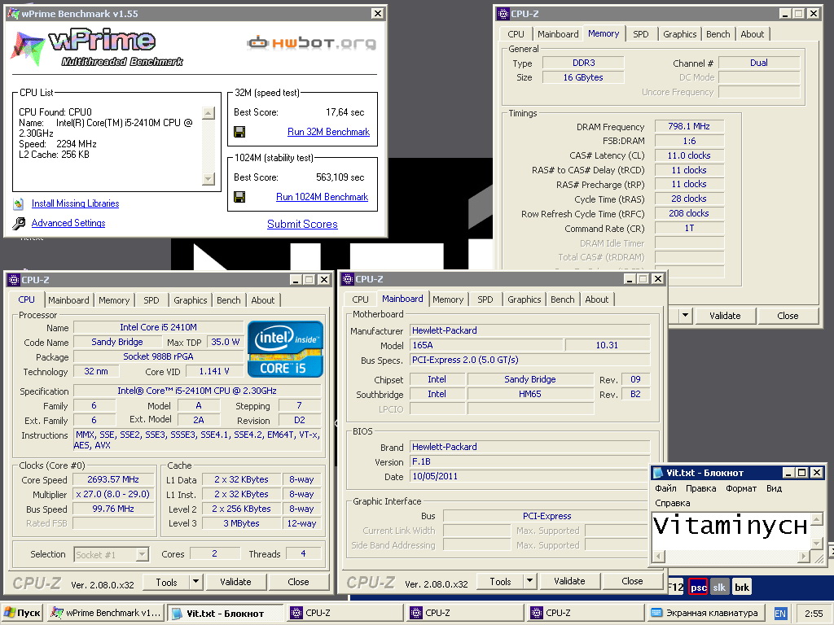Click into the Notepad text area showing Vitaminych
Viewport: 834px width, 625px height.
point(731,531)
